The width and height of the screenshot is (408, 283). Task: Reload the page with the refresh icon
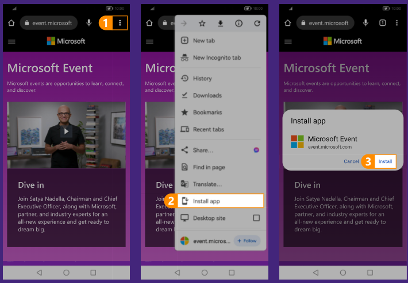pos(257,24)
